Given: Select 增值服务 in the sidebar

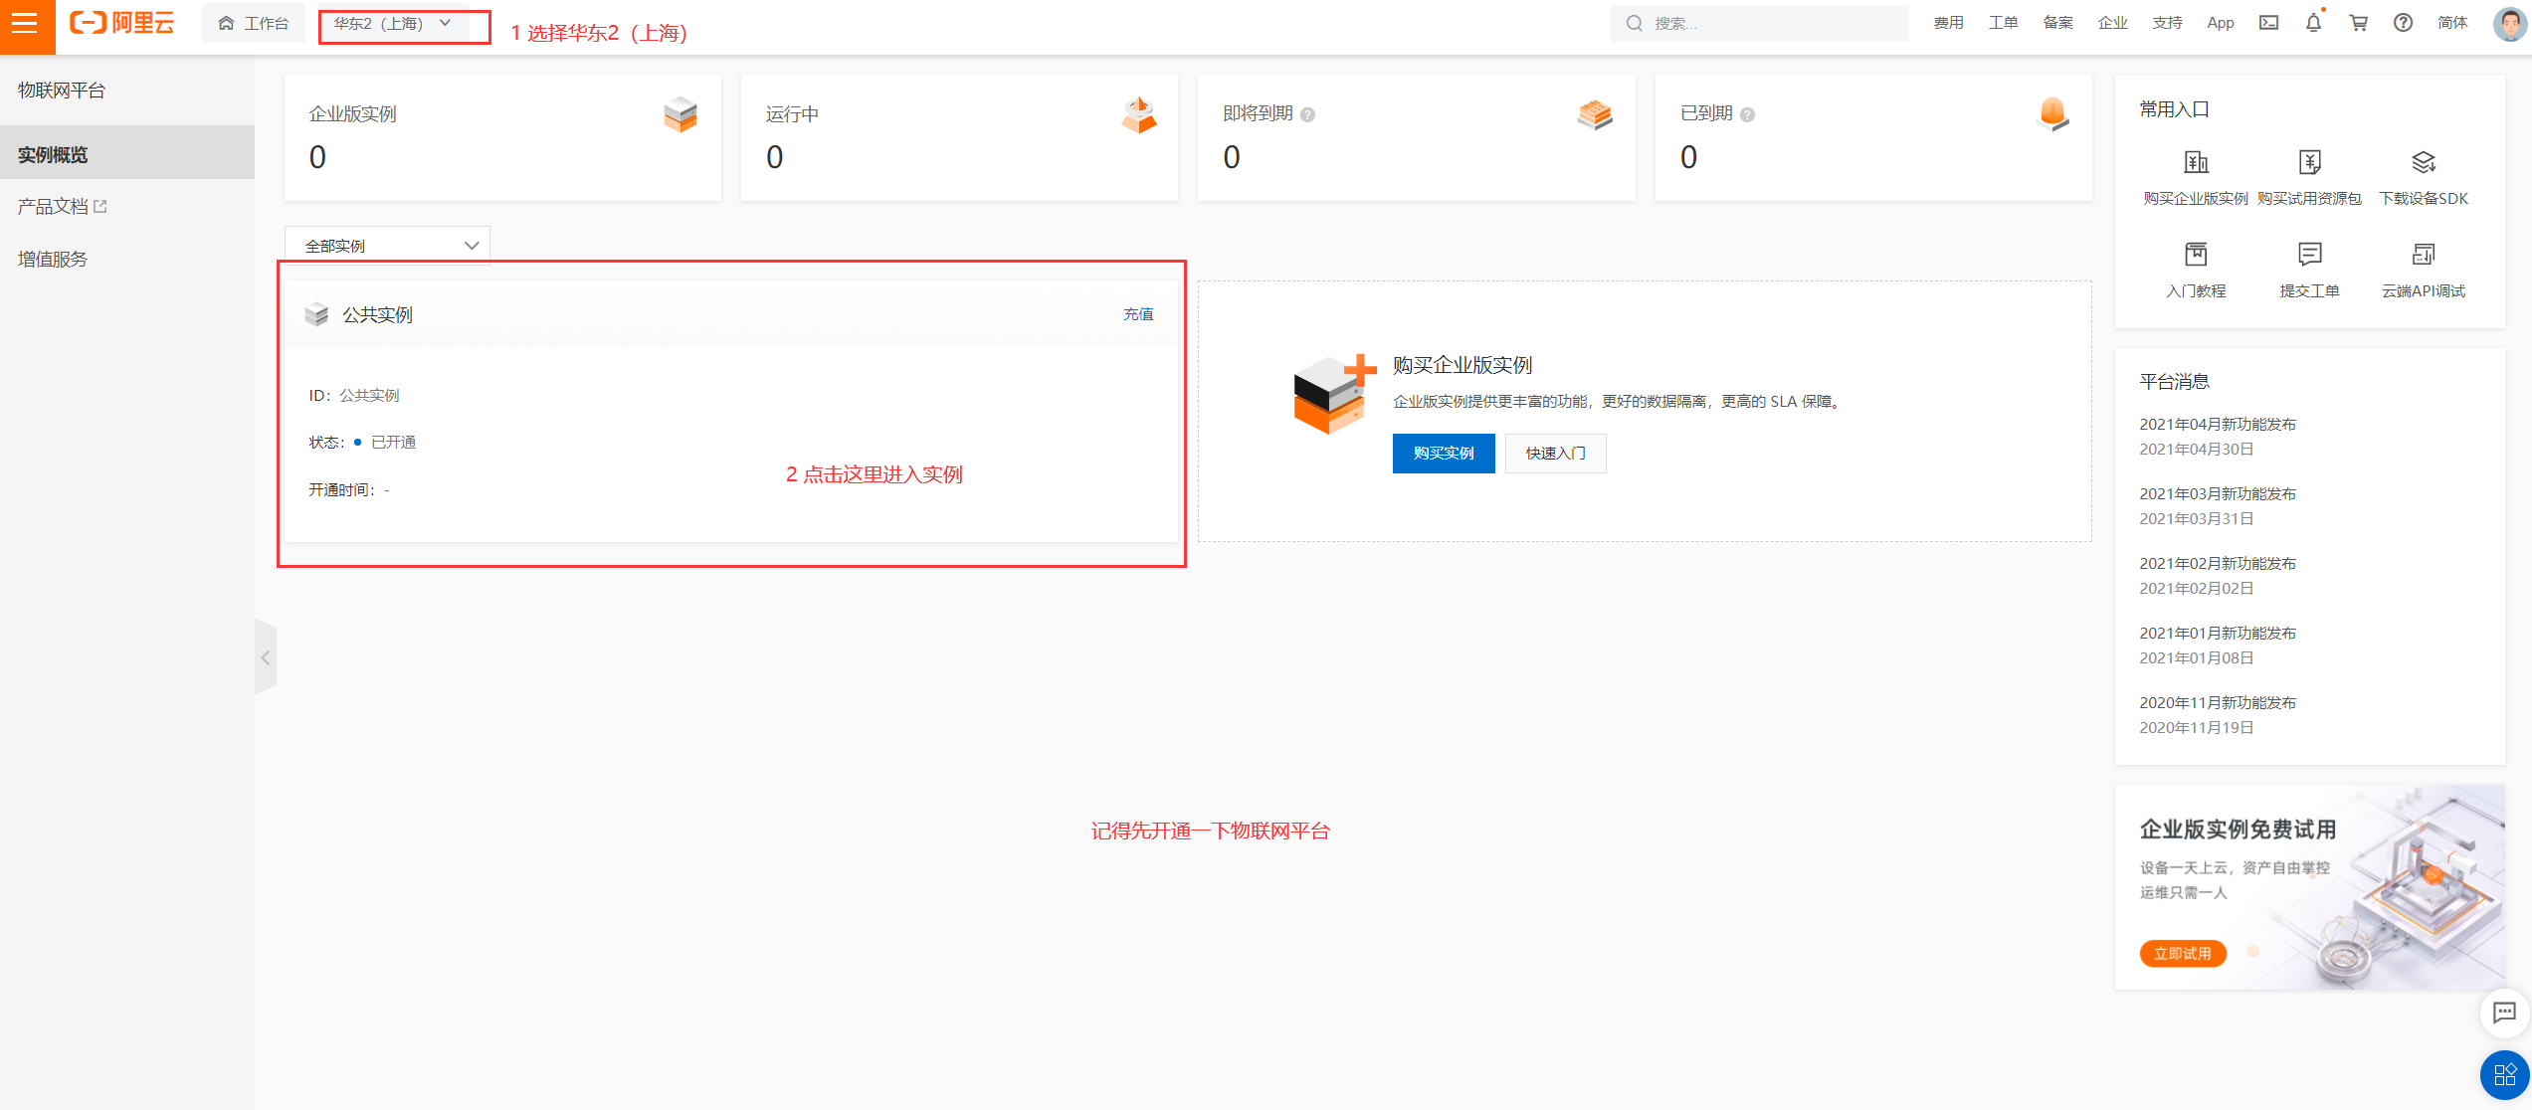Looking at the screenshot, I should coord(53,260).
